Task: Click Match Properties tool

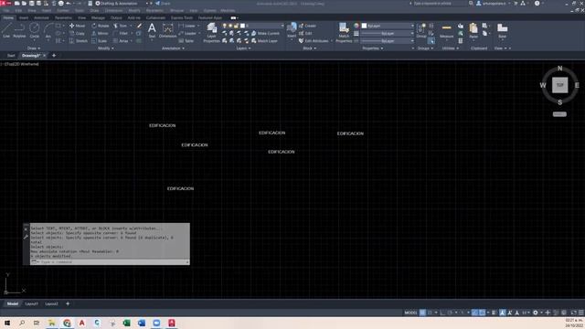Action: 344,33
